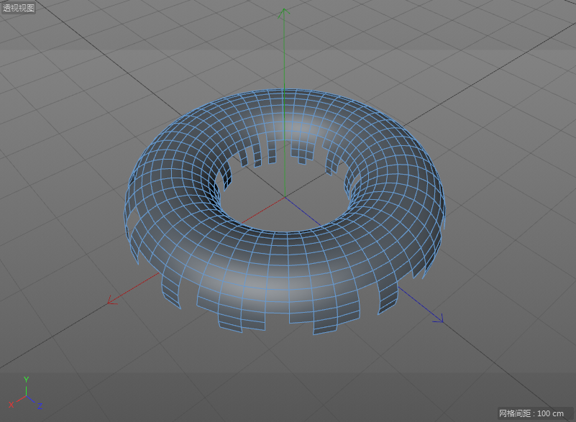Click the center junction of the corner axis gizmo
The width and height of the screenshot is (576, 422).
26,395
